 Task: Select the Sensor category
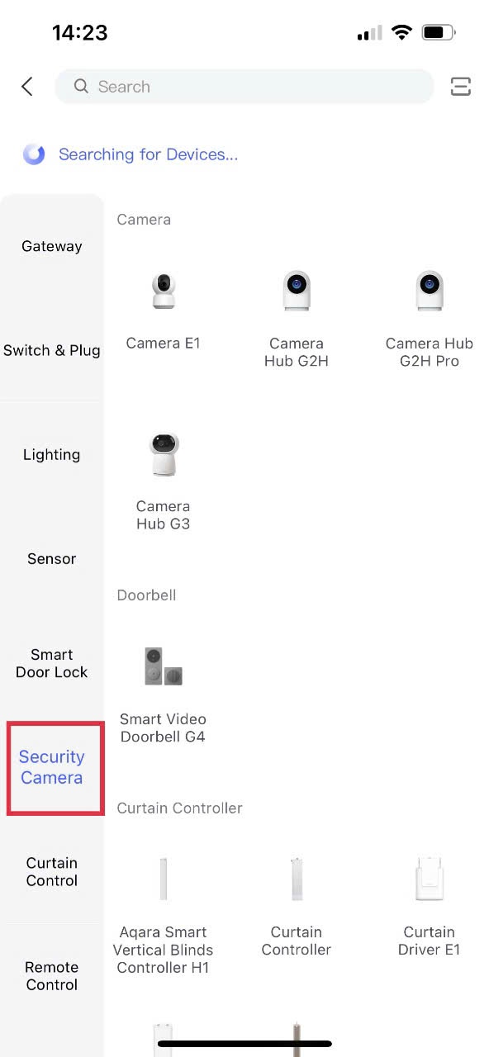click(51, 558)
